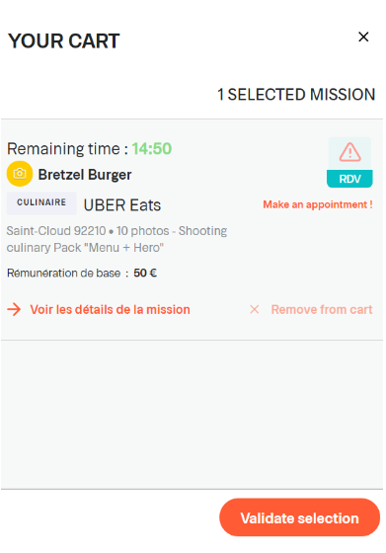This screenshot has height=553, width=386.
Task: Click the green 14:50 remaining timer
Action: click(152, 148)
